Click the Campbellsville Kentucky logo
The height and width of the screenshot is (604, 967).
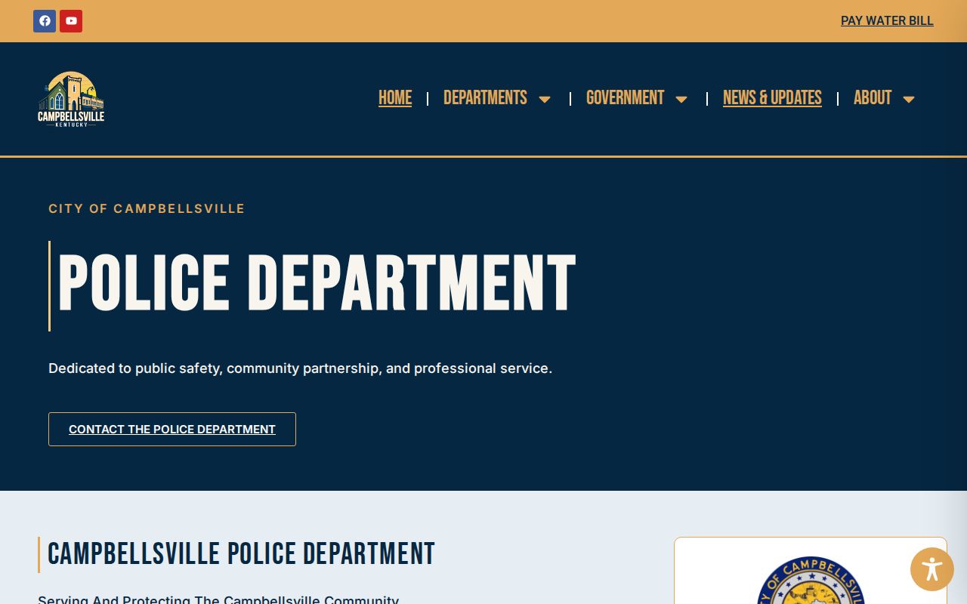click(x=71, y=99)
